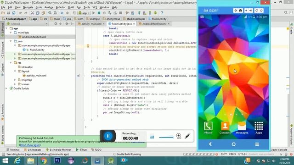Tap the device Back navigation button
This screenshot has height=165, width=294.
coord(210,144)
